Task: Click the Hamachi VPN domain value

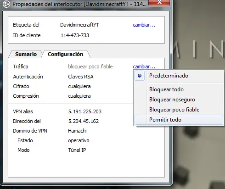Action: point(77,131)
